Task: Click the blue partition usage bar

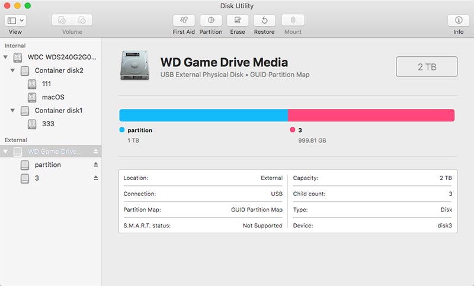Action: [203, 115]
